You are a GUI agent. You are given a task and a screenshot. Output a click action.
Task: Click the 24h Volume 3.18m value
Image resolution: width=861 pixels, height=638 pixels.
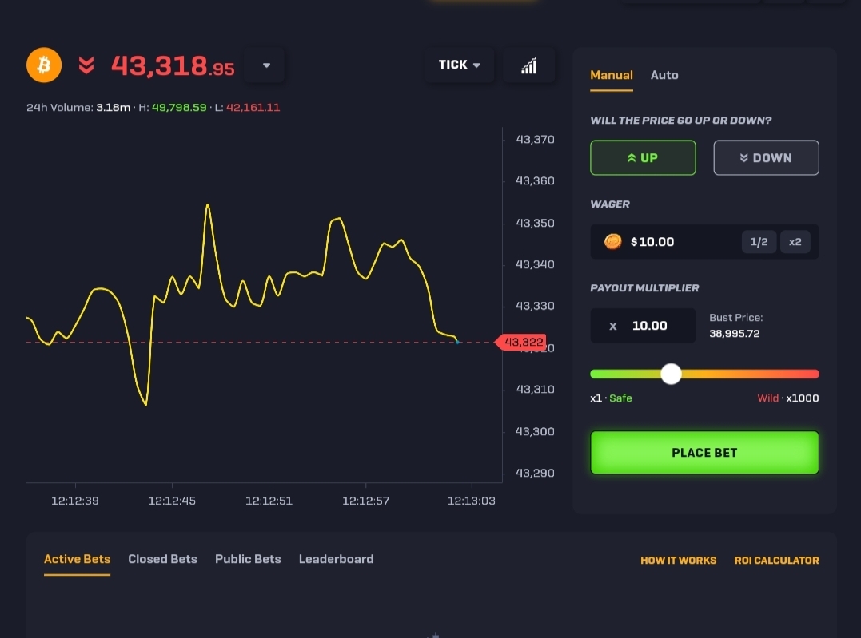tap(113, 108)
